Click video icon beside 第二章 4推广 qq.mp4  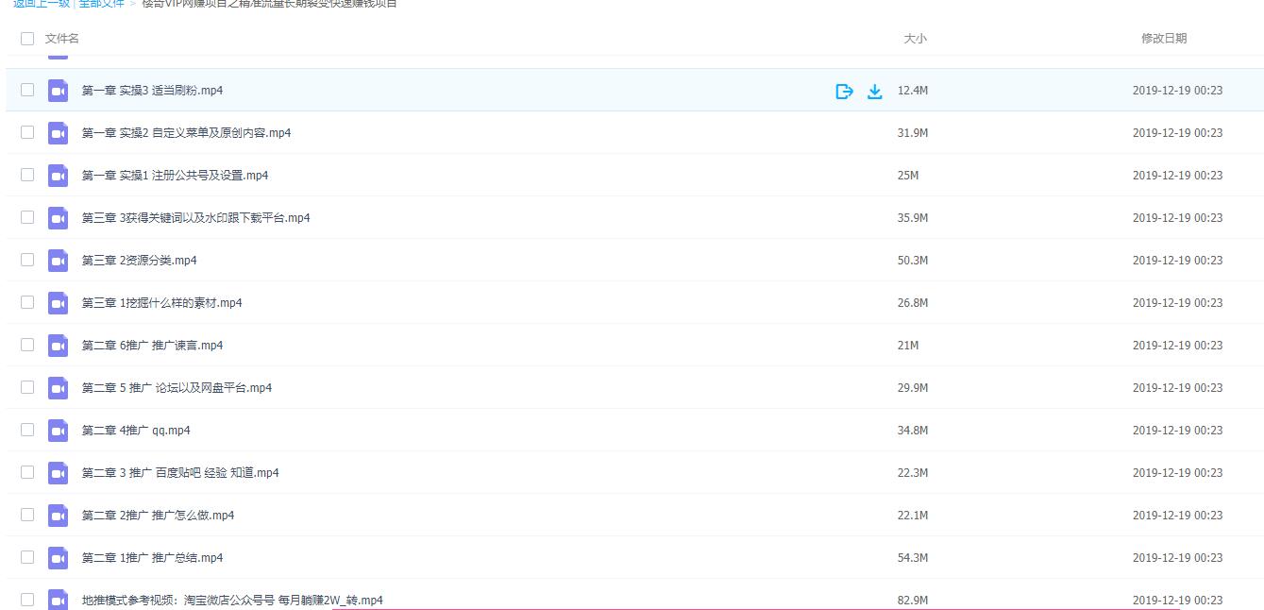pyautogui.click(x=59, y=431)
